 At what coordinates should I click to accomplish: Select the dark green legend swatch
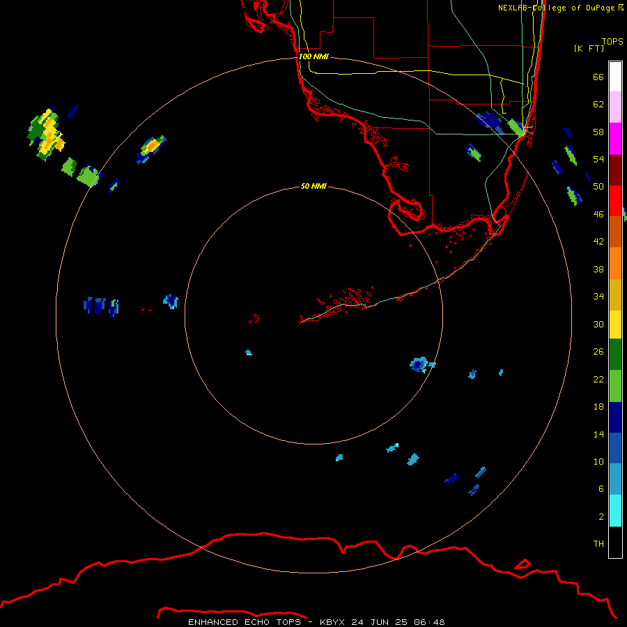[615, 355]
